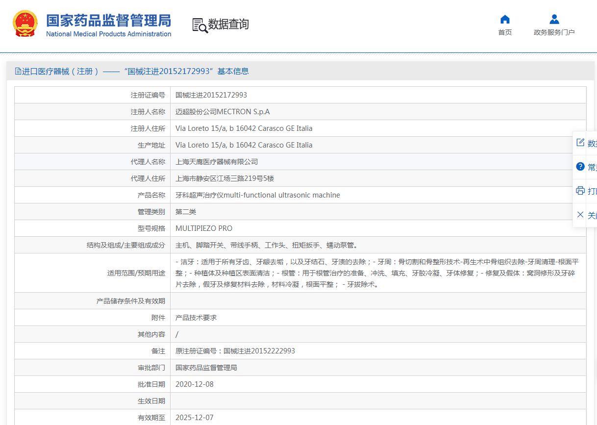This screenshot has height=425, width=597.
Task: Click the 关闭 label in side panel
Action: pyautogui.click(x=592, y=215)
